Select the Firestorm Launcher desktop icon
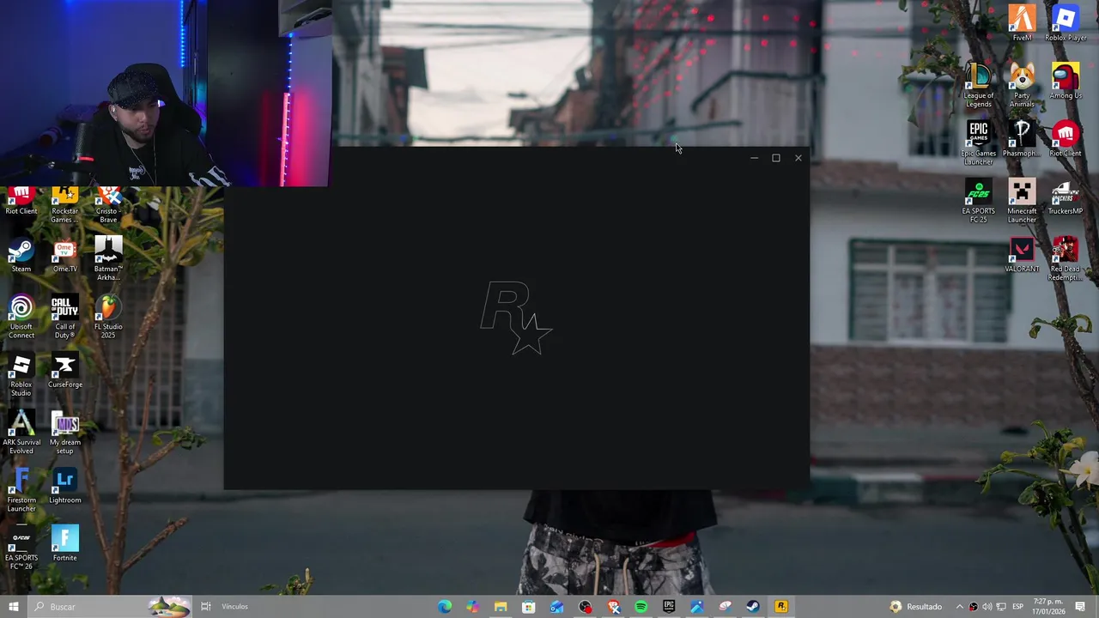1099x618 pixels. [21, 489]
